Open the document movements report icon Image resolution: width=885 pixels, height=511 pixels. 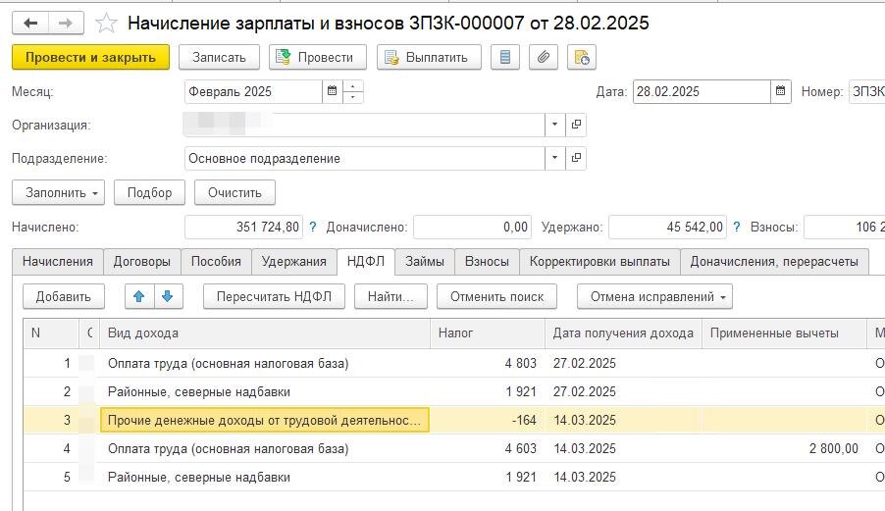pyautogui.click(x=505, y=58)
